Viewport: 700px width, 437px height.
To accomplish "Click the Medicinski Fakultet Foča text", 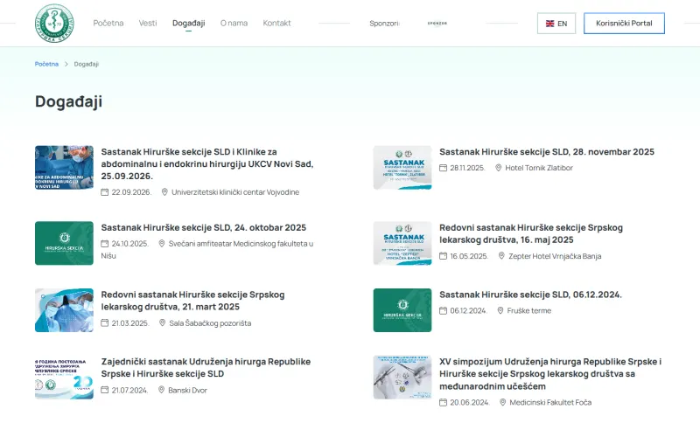I will tap(550, 403).
